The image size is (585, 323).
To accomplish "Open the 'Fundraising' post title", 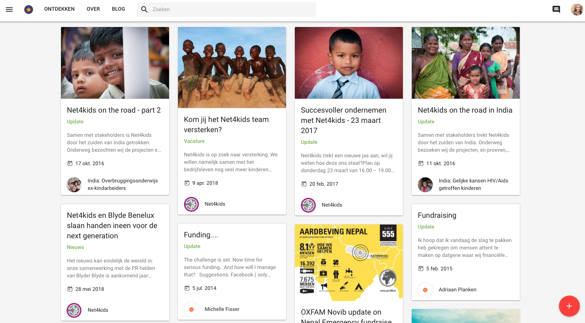I will coord(437,215).
